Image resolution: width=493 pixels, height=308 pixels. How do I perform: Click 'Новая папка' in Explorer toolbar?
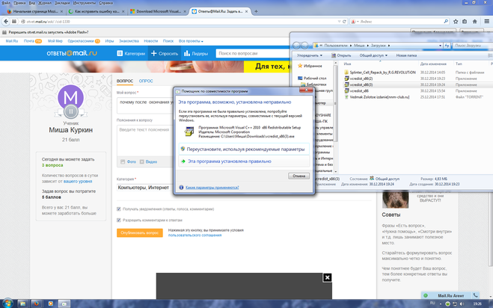tap(406, 55)
